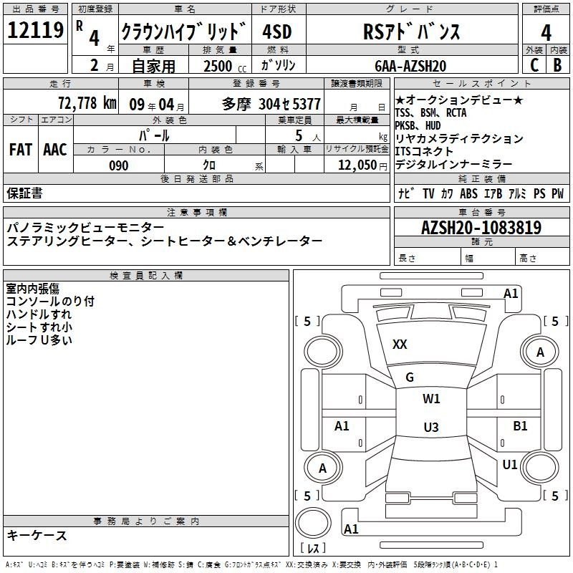Click inspector note ハンドルすれ

click(x=39, y=314)
